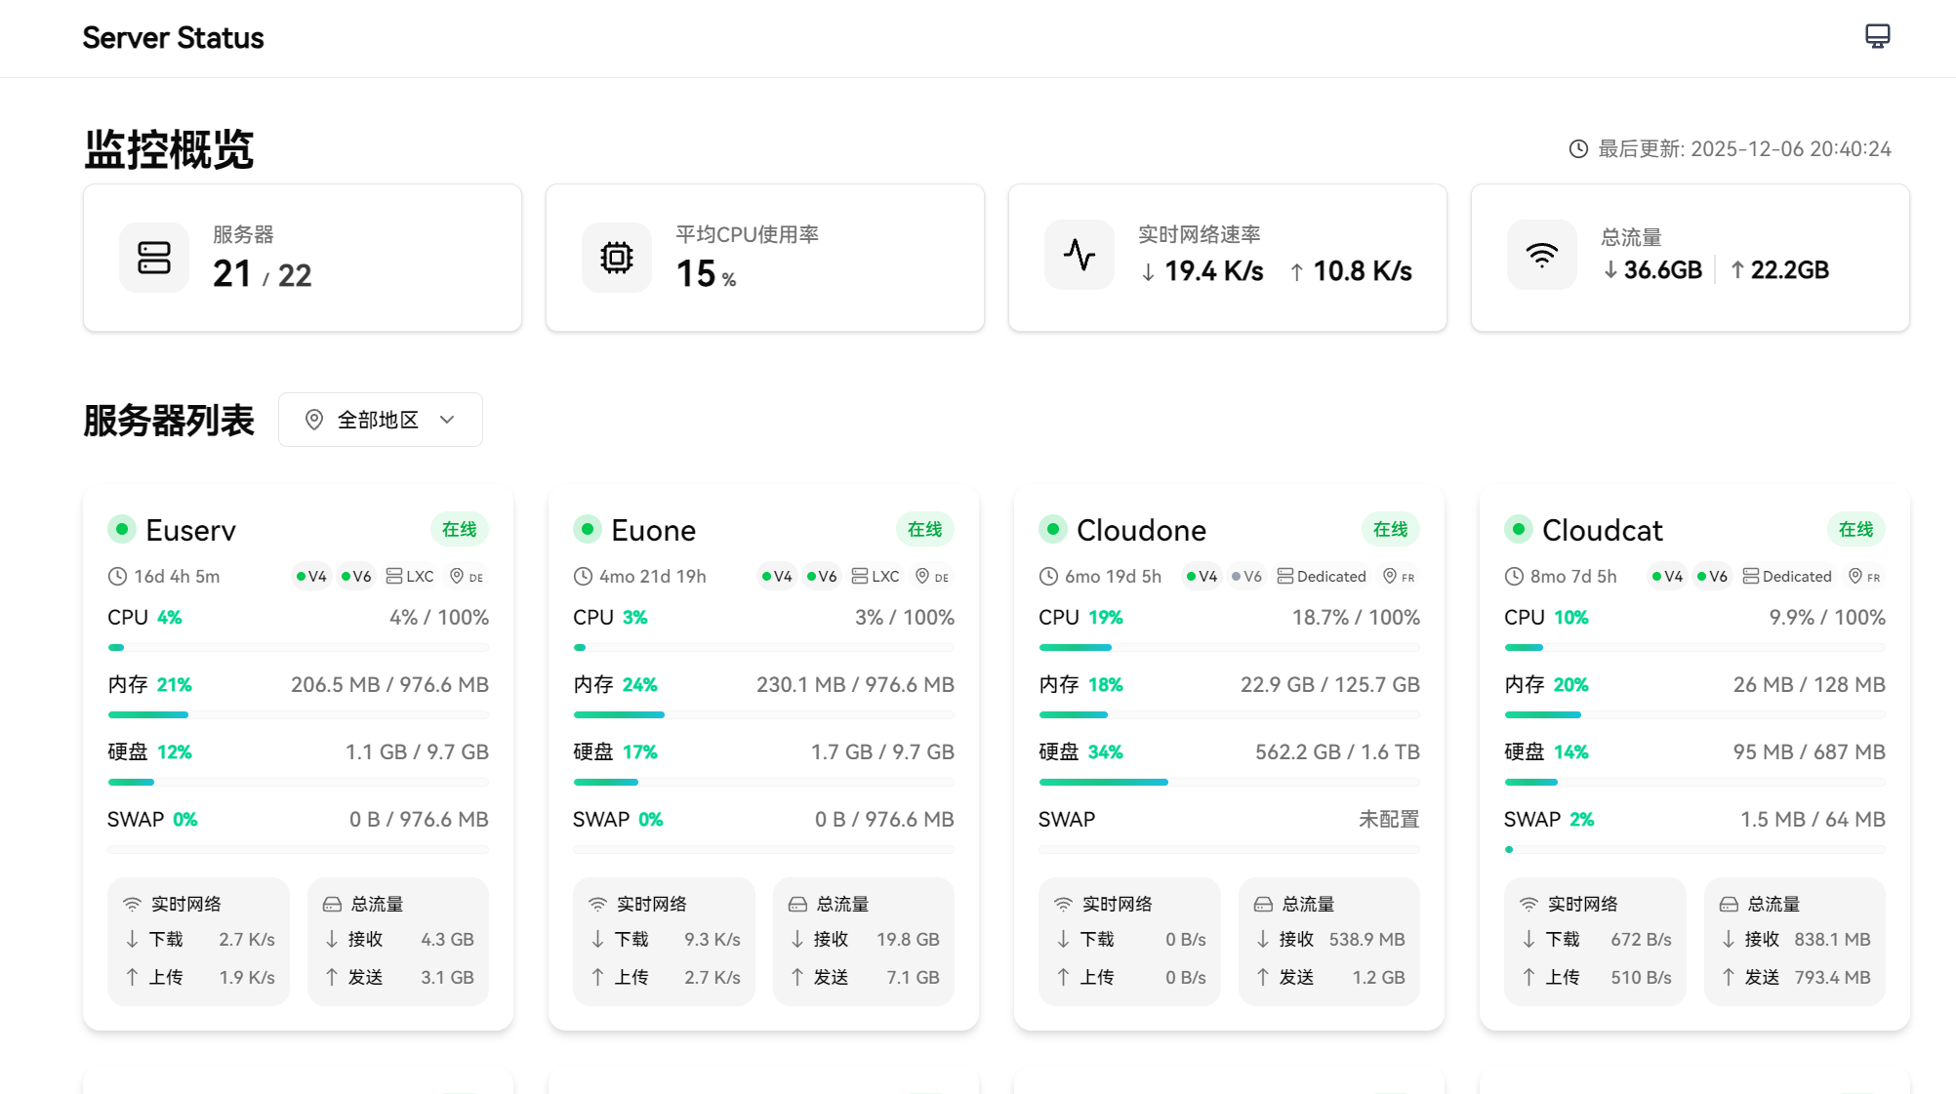Image resolution: width=1956 pixels, height=1094 pixels.
Task: Click the location pin in region selector
Action: [314, 420]
